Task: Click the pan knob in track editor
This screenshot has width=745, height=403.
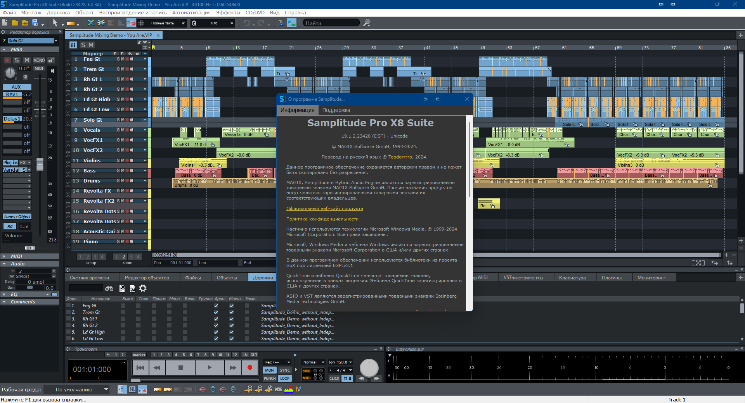Action: pyautogui.click(x=10, y=72)
